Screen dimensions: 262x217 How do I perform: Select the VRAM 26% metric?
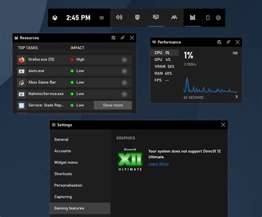(164, 66)
